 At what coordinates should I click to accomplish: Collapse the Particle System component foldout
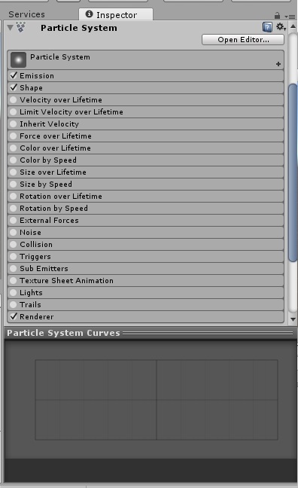pyautogui.click(x=11, y=28)
